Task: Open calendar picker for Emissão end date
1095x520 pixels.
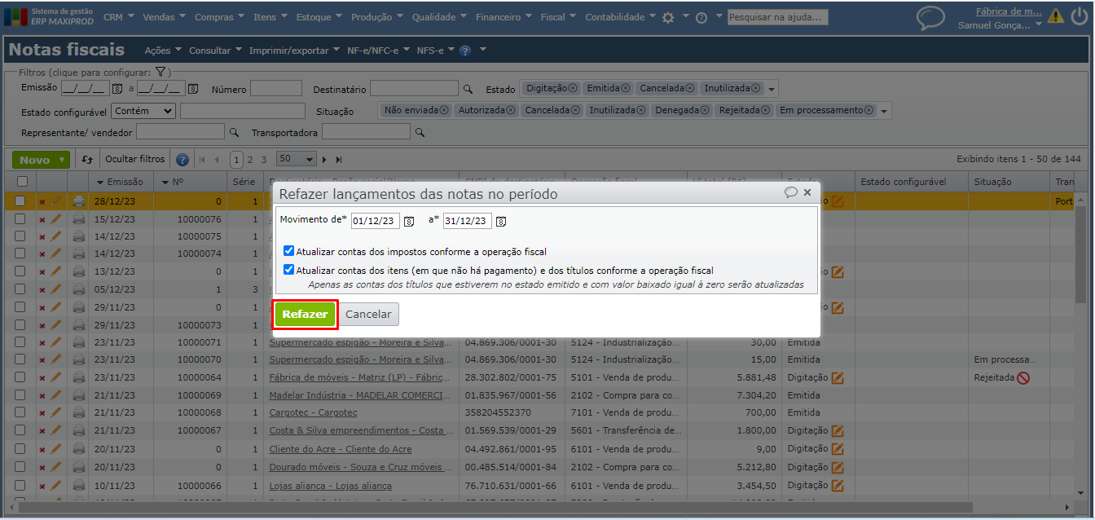Action: click(x=193, y=88)
